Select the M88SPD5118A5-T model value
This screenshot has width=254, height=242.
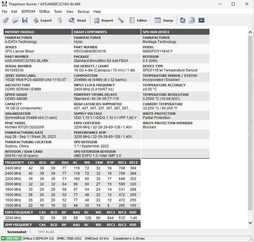tap(158, 51)
